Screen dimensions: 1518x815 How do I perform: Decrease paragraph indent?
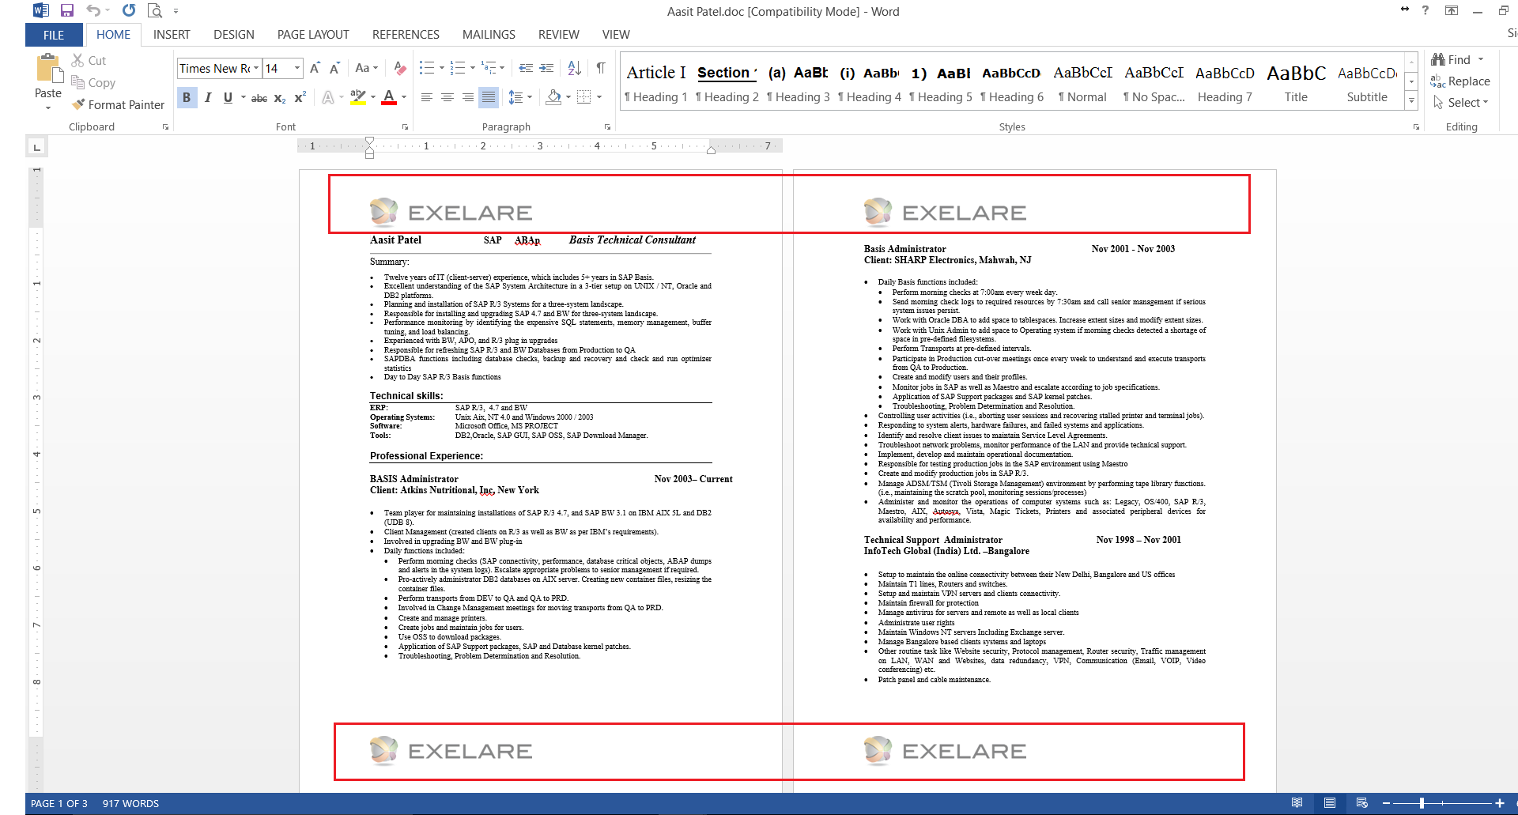[526, 68]
